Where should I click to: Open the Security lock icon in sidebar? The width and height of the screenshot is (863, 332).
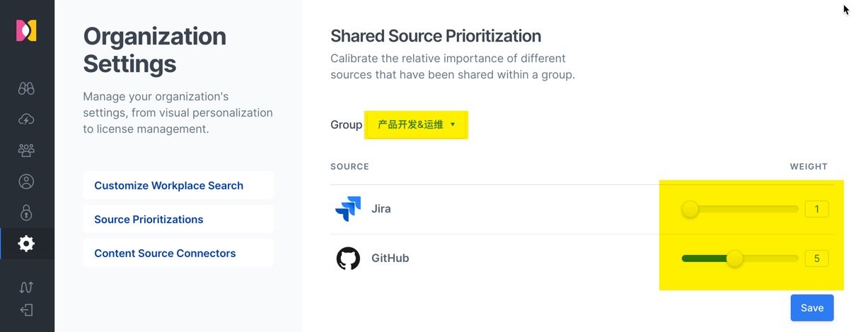(26, 213)
